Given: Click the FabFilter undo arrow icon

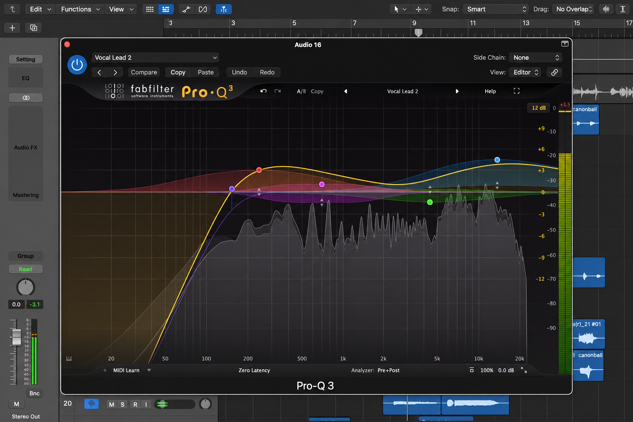Looking at the screenshot, I should click(x=263, y=91).
